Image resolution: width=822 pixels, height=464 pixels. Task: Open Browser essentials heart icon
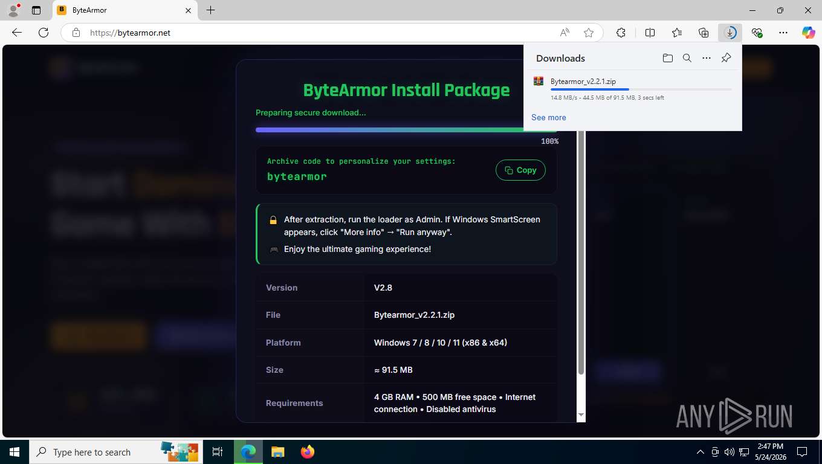pos(757,33)
